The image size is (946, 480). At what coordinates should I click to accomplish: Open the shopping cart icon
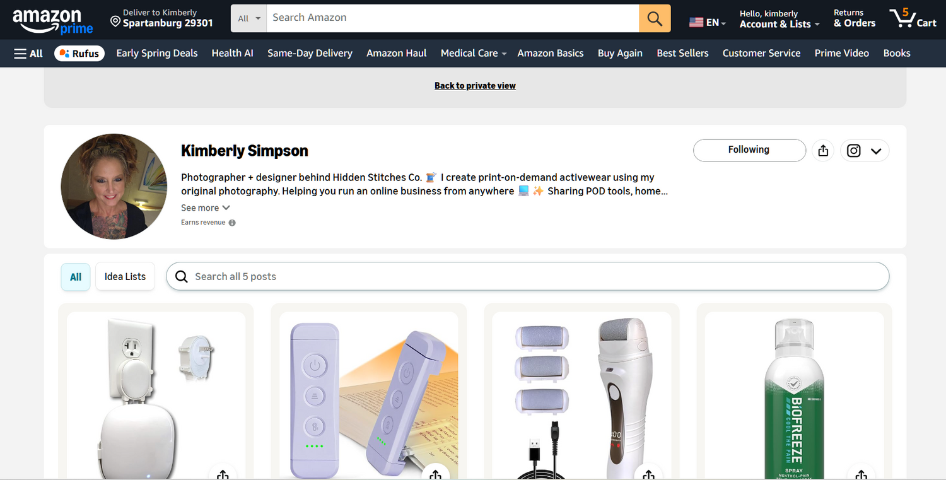tap(913, 18)
